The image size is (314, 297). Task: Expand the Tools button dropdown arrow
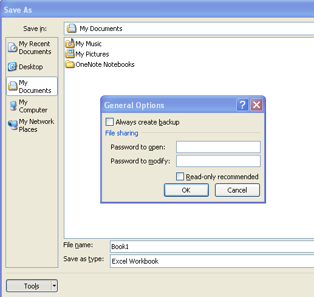(x=54, y=285)
